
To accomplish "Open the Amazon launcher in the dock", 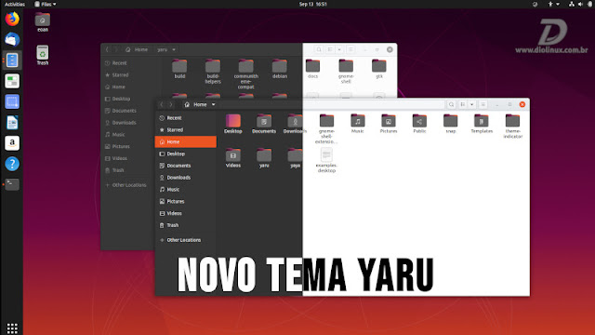I will 12,143.
